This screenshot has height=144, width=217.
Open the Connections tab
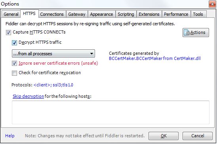point(52,14)
